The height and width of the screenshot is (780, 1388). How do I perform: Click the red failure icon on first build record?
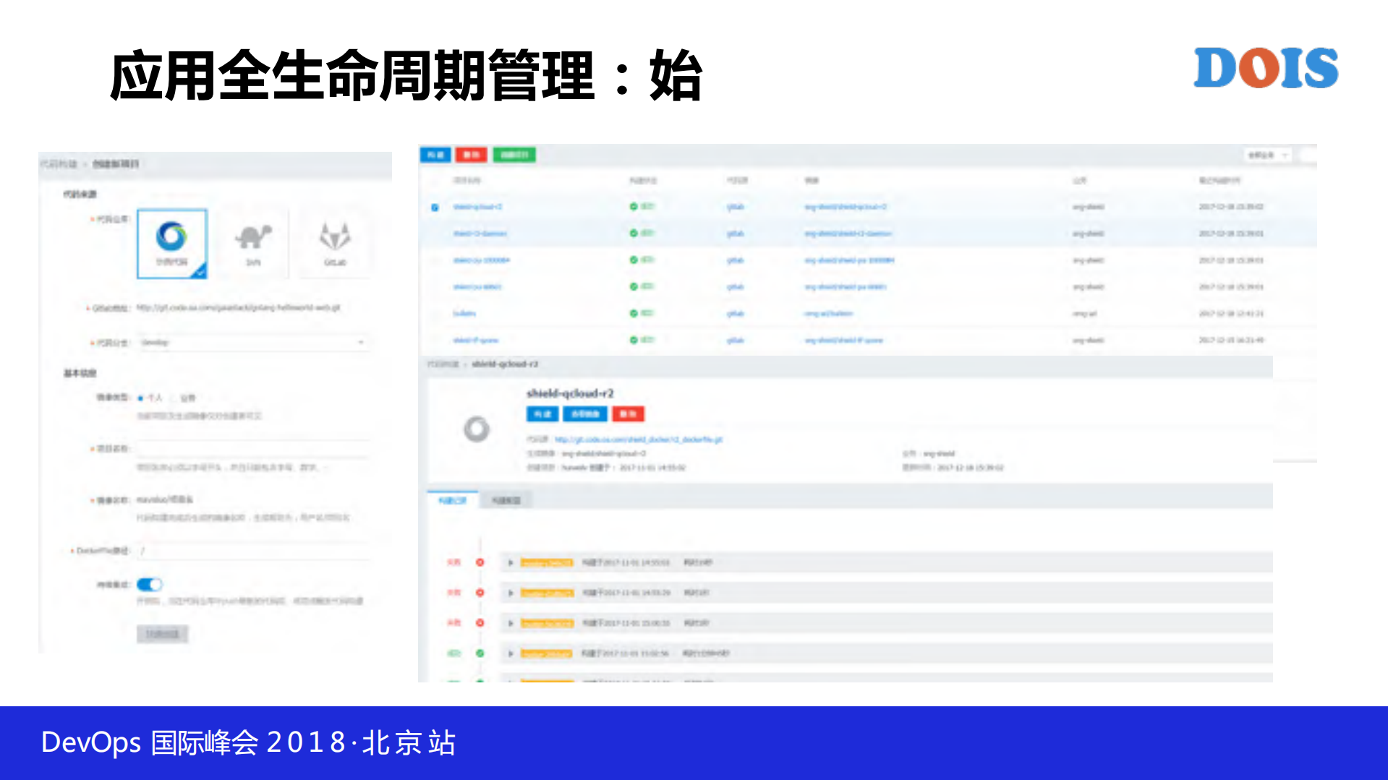[480, 563]
